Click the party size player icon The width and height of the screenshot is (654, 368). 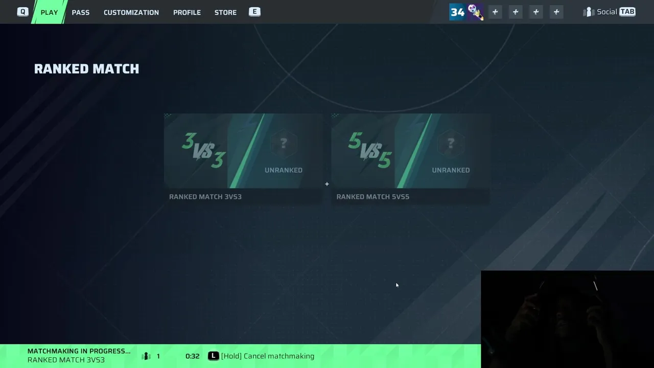[x=147, y=356]
